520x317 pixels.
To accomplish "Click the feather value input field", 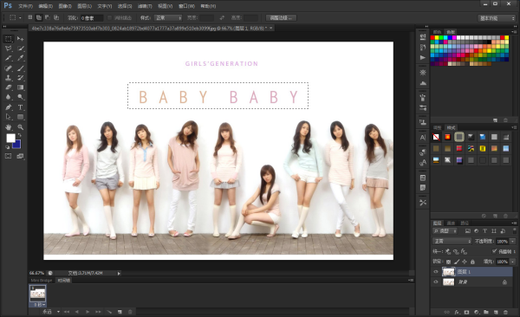I will pos(92,18).
